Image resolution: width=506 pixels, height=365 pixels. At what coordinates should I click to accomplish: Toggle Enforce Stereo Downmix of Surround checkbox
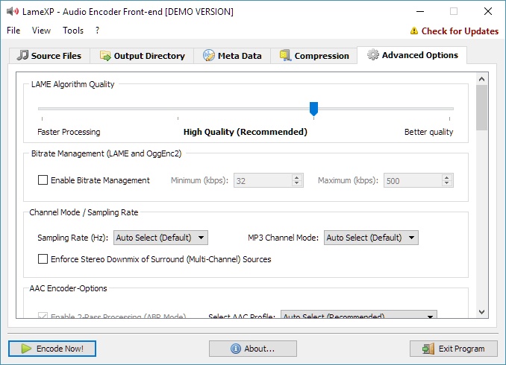(43, 258)
